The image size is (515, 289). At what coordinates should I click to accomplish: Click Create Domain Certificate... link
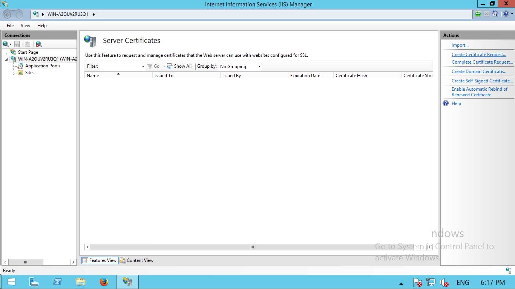479,71
